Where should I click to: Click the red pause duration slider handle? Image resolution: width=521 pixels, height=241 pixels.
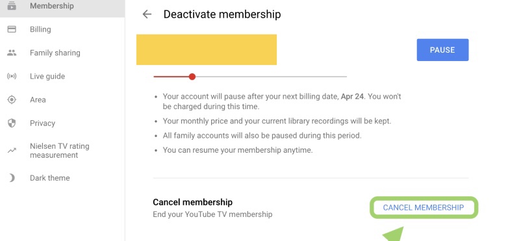coord(192,77)
